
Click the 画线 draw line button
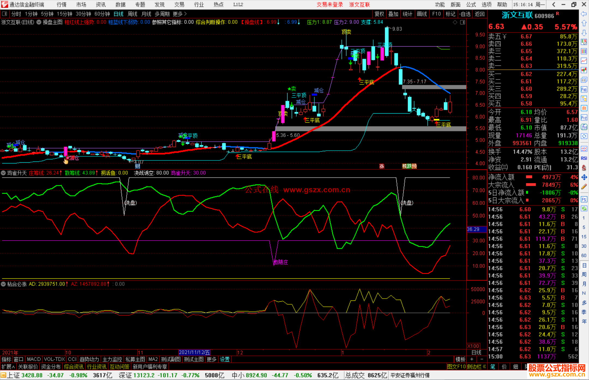pyautogui.click(x=422, y=14)
